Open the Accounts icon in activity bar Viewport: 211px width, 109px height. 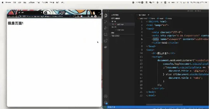(105, 96)
